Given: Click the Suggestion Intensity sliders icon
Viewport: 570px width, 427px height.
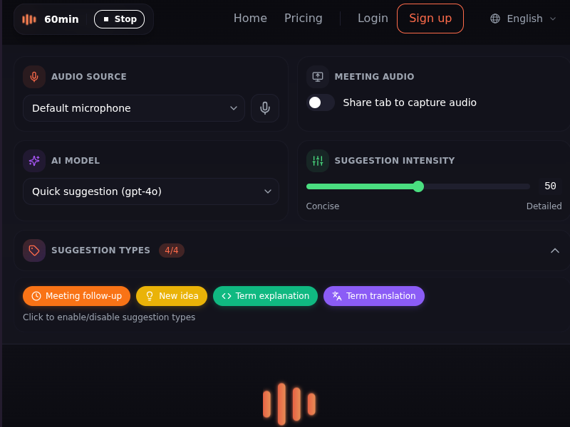Looking at the screenshot, I should [318, 161].
